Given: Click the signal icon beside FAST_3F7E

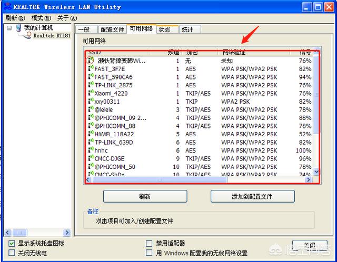Looking at the screenshot, I should pos(91,68).
